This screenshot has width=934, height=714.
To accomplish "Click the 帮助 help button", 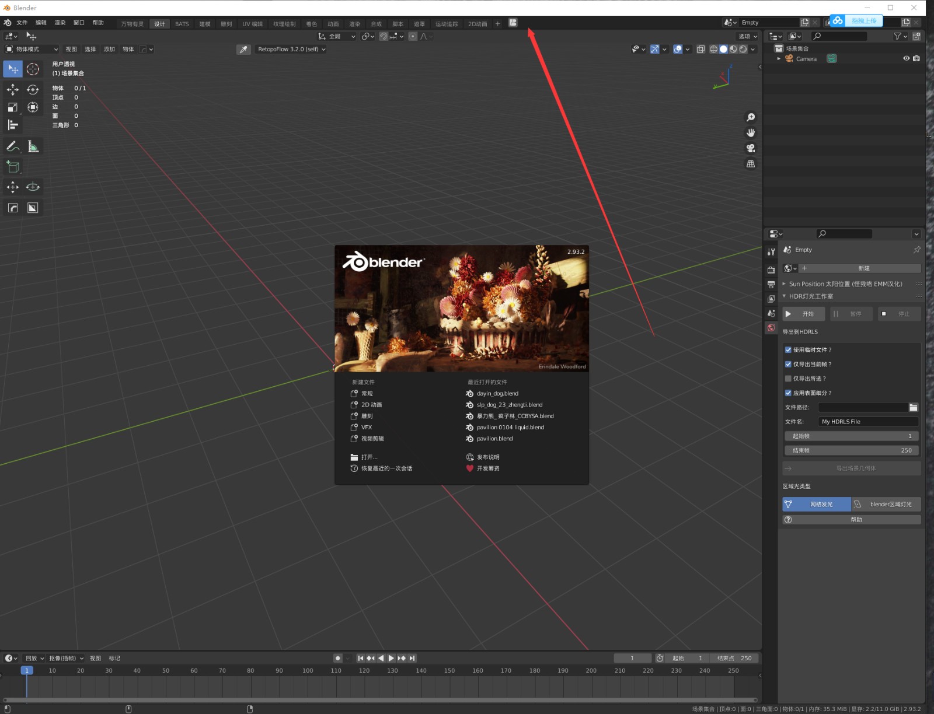I will [852, 520].
